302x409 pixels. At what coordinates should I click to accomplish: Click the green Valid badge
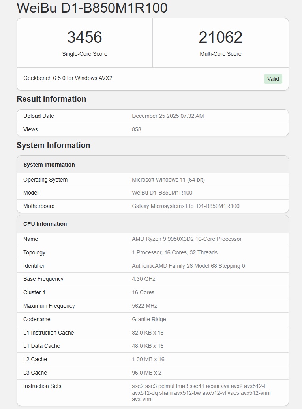[x=273, y=79]
